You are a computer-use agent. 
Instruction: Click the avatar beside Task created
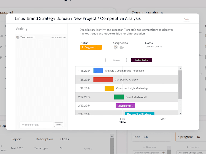pyautogui.click(x=18, y=37)
